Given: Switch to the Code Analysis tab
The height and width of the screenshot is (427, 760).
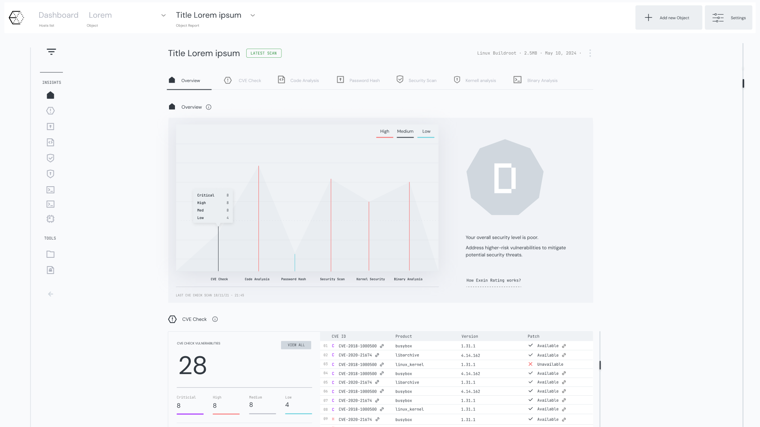Looking at the screenshot, I should pos(298,80).
